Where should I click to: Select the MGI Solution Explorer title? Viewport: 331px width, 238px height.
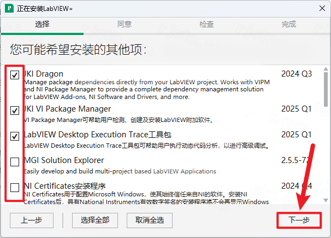click(x=64, y=160)
